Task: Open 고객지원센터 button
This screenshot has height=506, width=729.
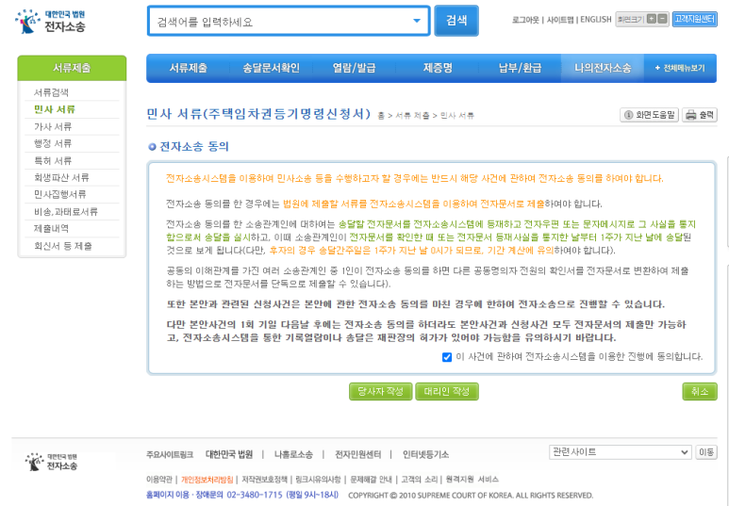Action: click(695, 19)
